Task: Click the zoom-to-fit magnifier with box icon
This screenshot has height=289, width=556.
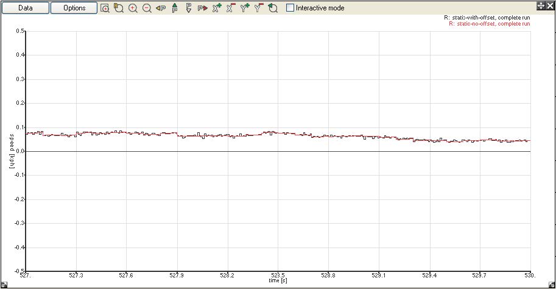Action: pyautogui.click(x=105, y=8)
